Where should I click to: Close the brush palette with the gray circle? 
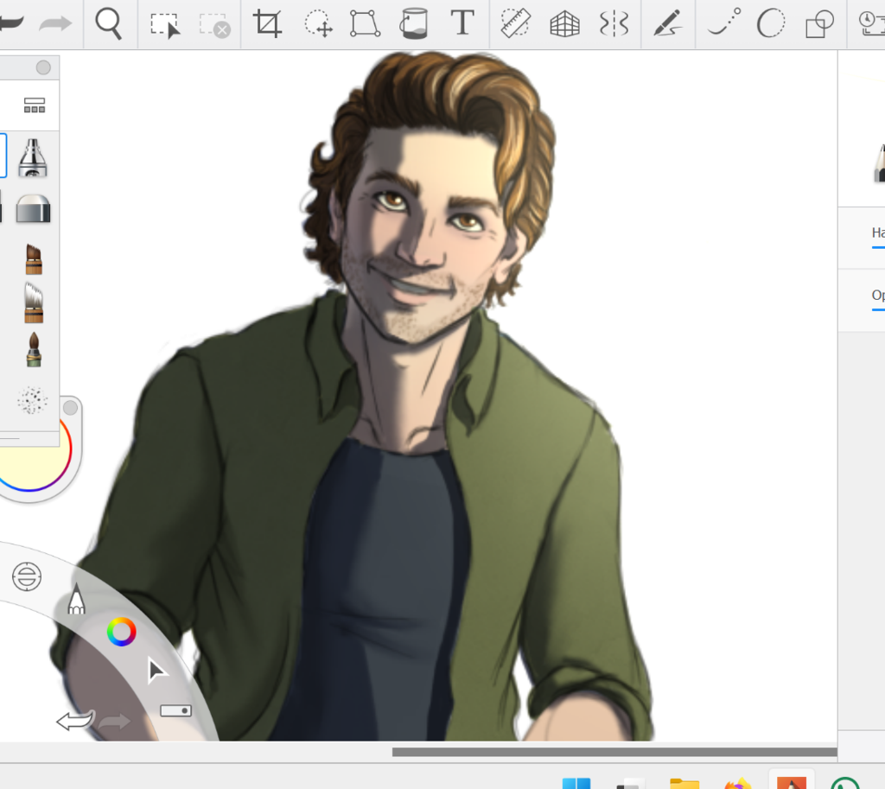[x=43, y=67]
